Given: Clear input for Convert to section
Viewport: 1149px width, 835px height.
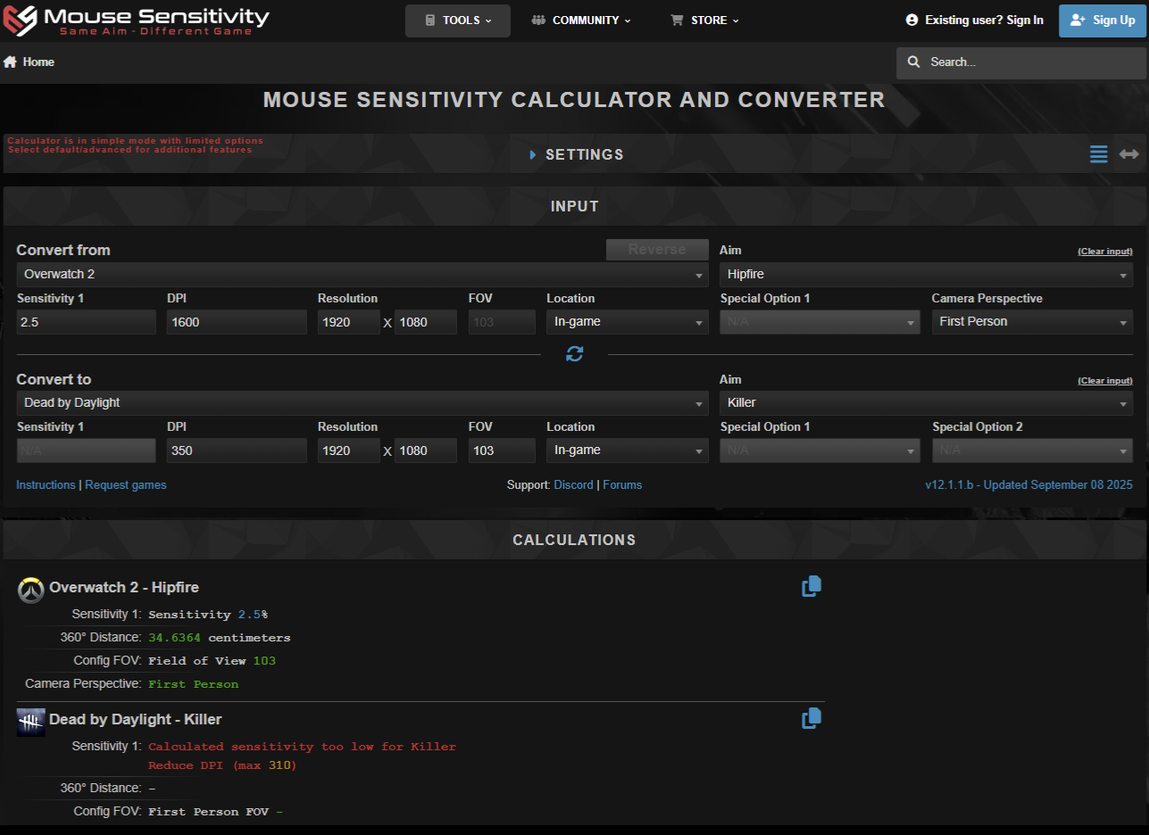Looking at the screenshot, I should click(1105, 381).
